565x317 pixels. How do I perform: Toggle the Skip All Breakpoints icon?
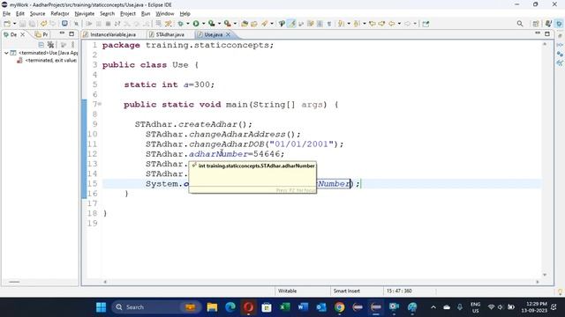pos(76,24)
